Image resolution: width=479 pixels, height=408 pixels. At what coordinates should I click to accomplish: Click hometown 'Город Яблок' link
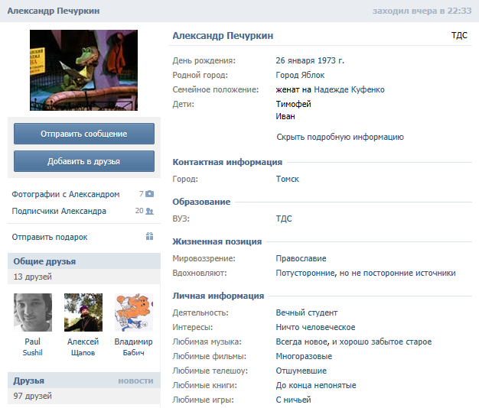point(300,75)
